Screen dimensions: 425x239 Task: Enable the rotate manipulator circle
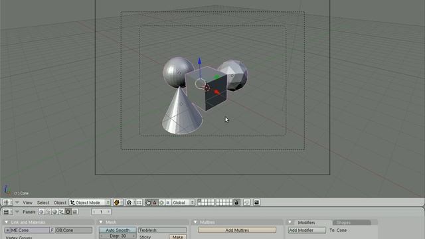click(161, 202)
